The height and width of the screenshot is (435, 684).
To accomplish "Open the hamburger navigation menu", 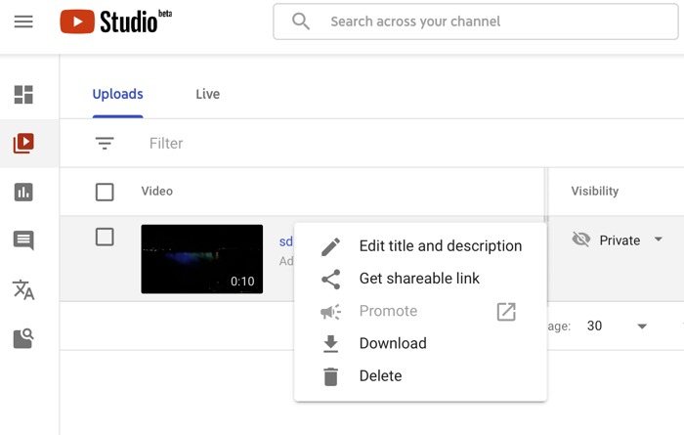I will pyautogui.click(x=23, y=22).
